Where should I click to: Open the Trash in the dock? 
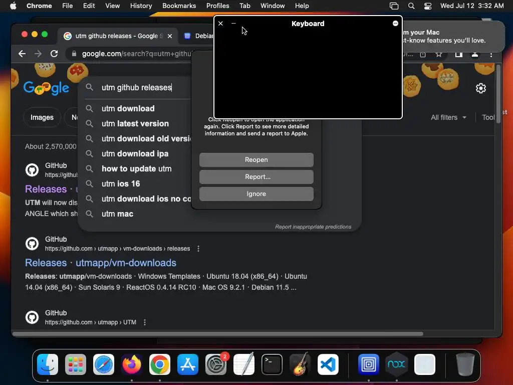[465, 364]
